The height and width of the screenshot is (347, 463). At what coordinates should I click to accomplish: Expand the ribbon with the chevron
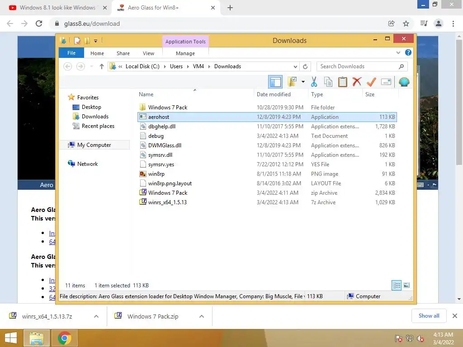398,52
